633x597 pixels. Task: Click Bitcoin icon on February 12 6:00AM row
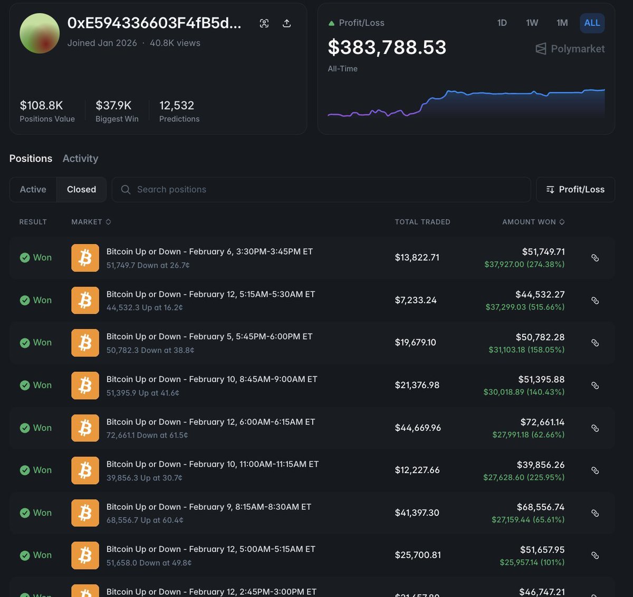[x=85, y=428]
